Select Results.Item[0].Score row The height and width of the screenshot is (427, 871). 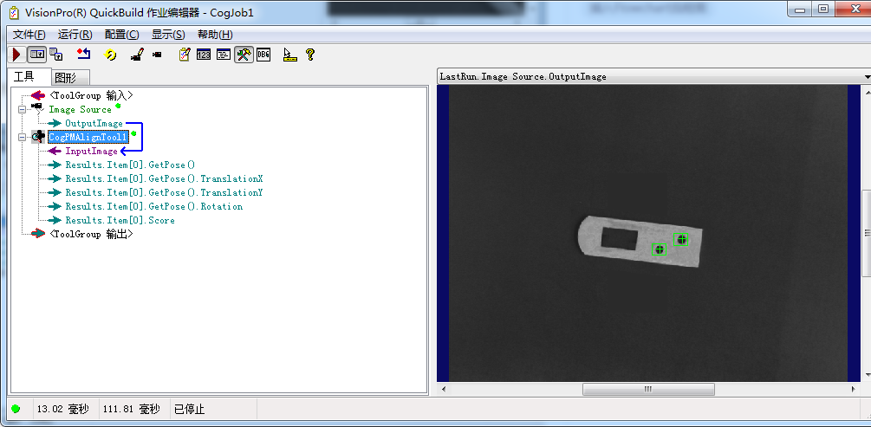[120, 221]
